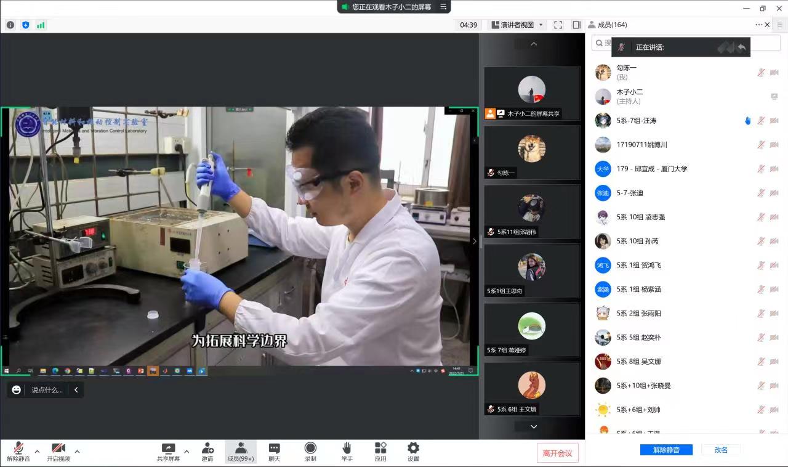Image resolution: width=788 pixels, height=467 pixels.
Task: Enter full screen mode
Action: click(558, 25)
